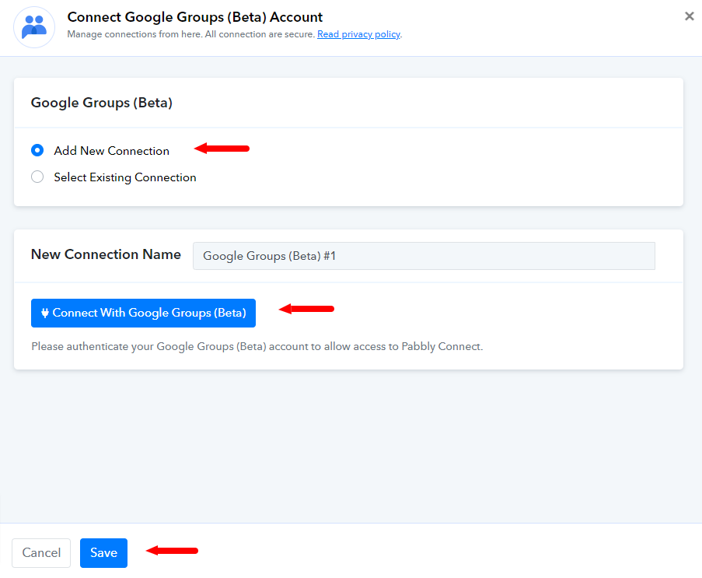Save the new connection
702x578 pixels.
pos(103,552)
